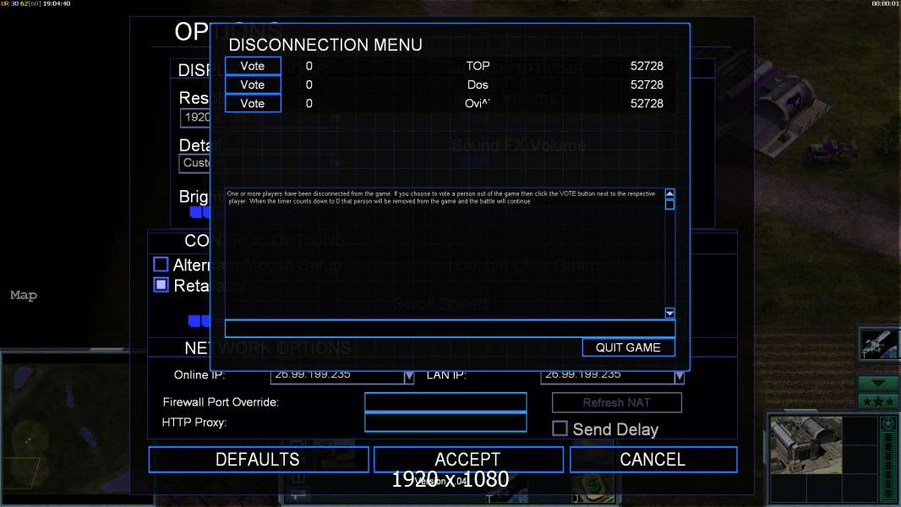Screen dimensions: 901x507
Task: Toggle the Alternate Mouse Setup checkbox
Action: pyautogui.click(x=161, y=264)
